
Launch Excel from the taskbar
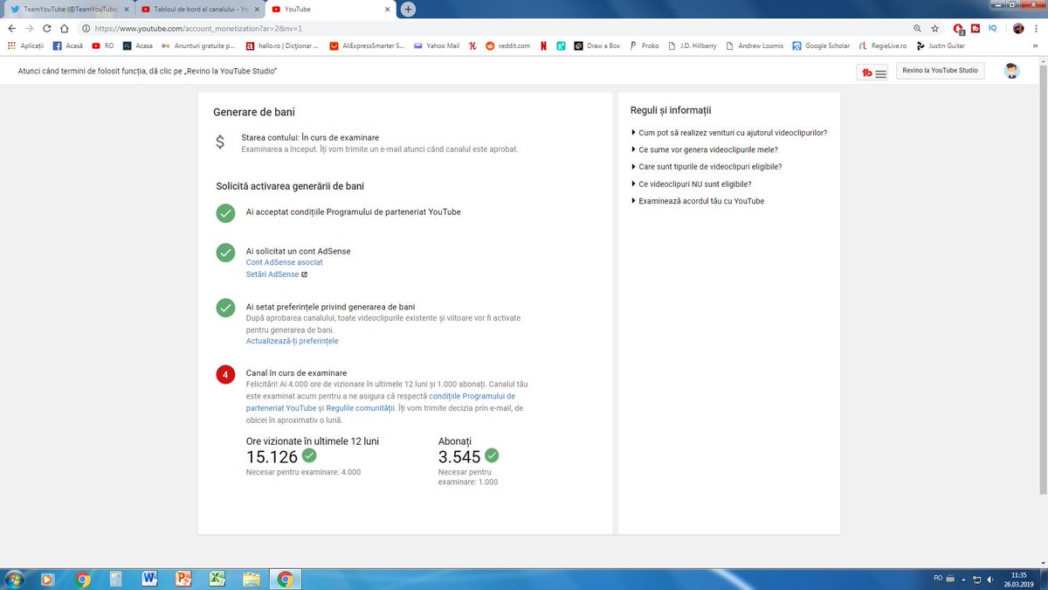tap(217, 579)
